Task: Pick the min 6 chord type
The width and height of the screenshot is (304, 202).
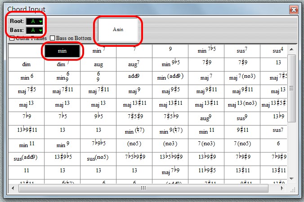Action: tap(27, 78)
